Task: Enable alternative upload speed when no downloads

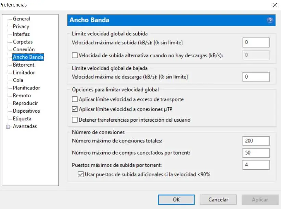Action: (75, 55)
